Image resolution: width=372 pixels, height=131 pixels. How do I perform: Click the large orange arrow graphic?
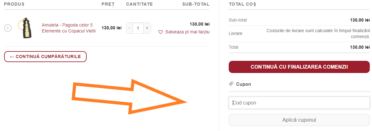129,97
